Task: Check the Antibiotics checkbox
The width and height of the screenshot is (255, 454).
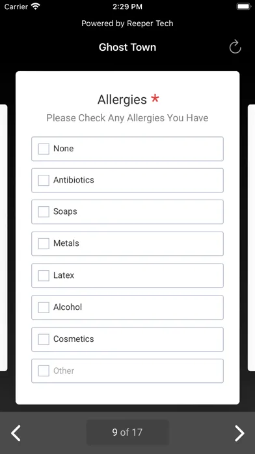Action: [44, 180]
